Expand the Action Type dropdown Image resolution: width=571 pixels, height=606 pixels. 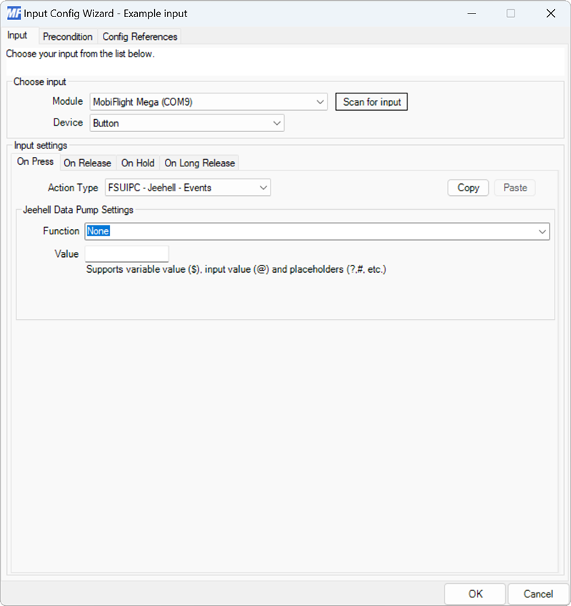187,187
